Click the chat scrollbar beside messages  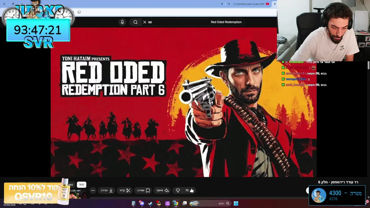tap(369, 65)
